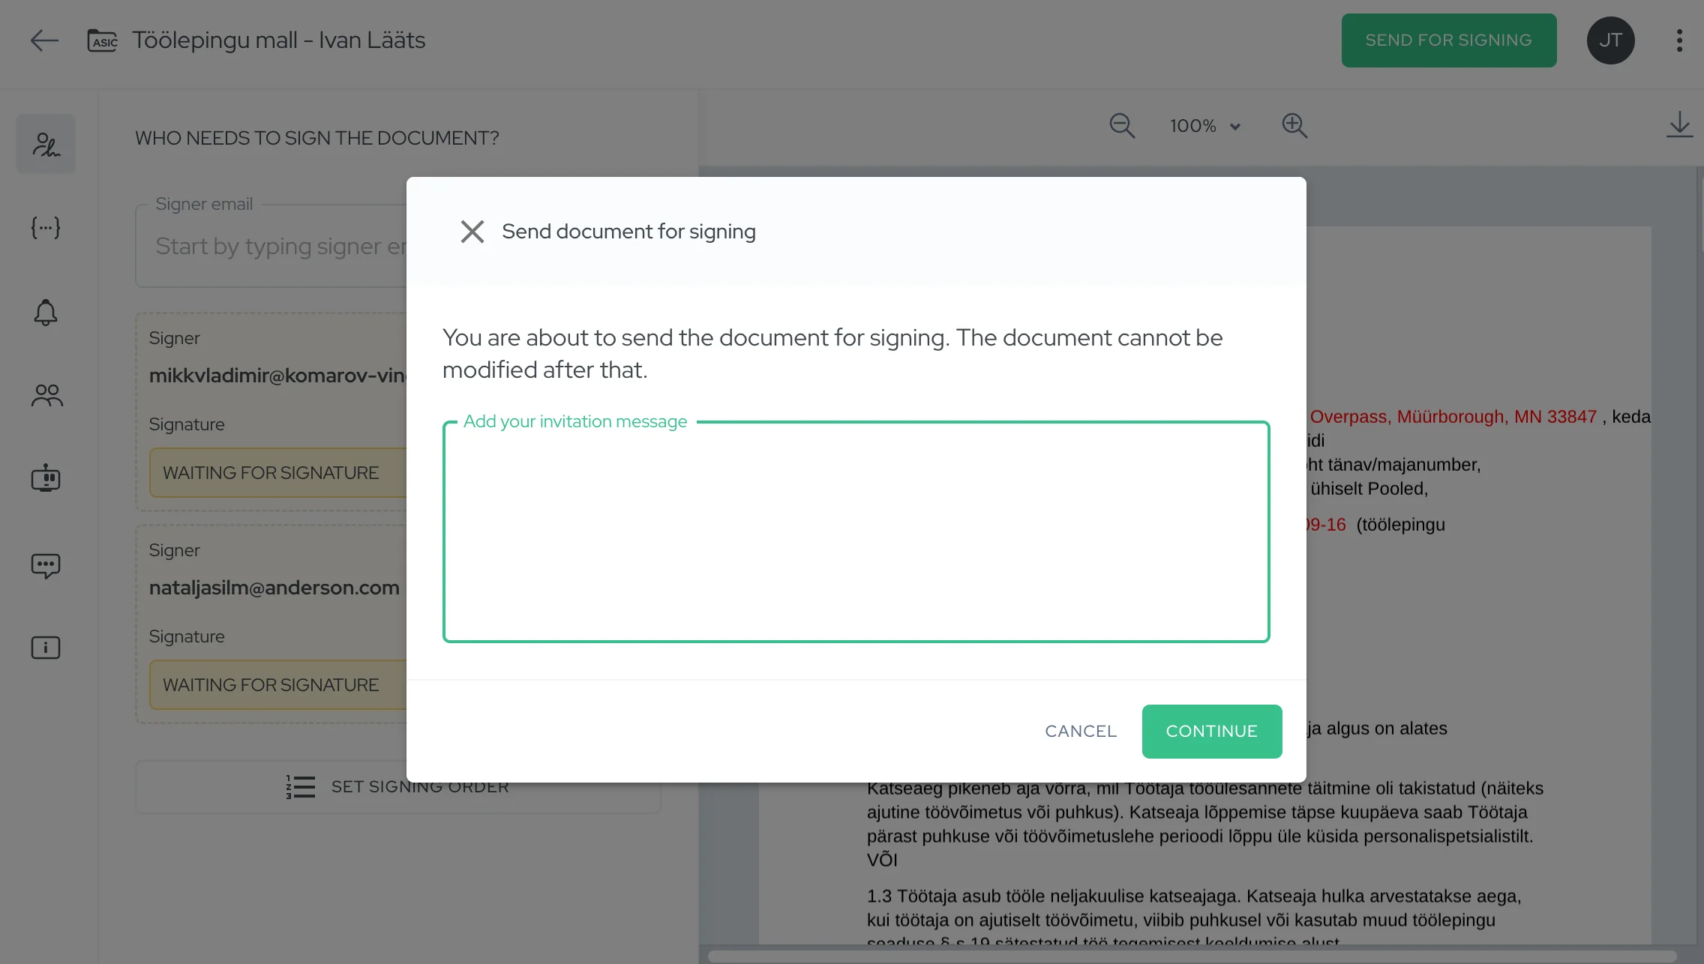Zoom in on the document preview

click(x=1294, y=125)
